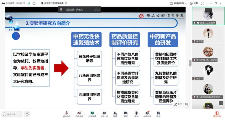Launch the AI小助手 assistant
This screenshot has height=120, width=225.
[147, 114]
